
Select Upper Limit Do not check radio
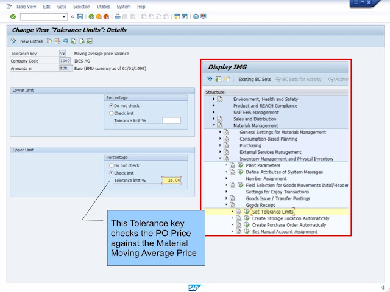(x=111, y=165)
